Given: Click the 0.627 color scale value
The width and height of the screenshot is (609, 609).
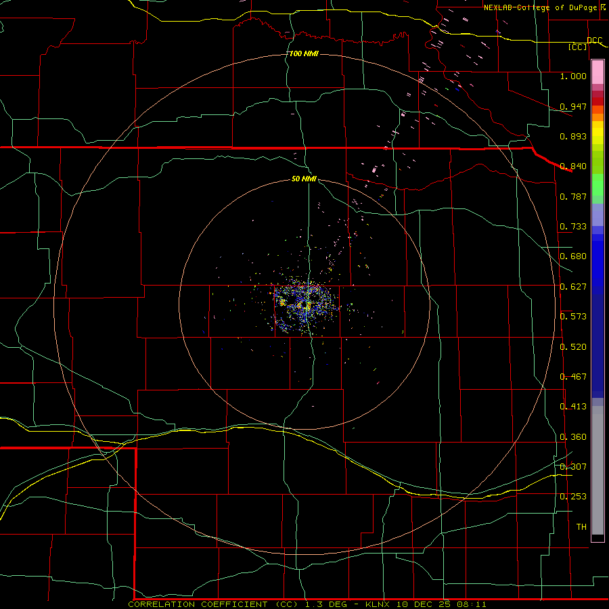Looking at the screenshot, I should (x=573, y=287).
